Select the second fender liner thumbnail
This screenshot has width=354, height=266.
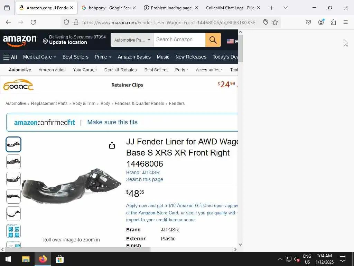pos(13,162)
